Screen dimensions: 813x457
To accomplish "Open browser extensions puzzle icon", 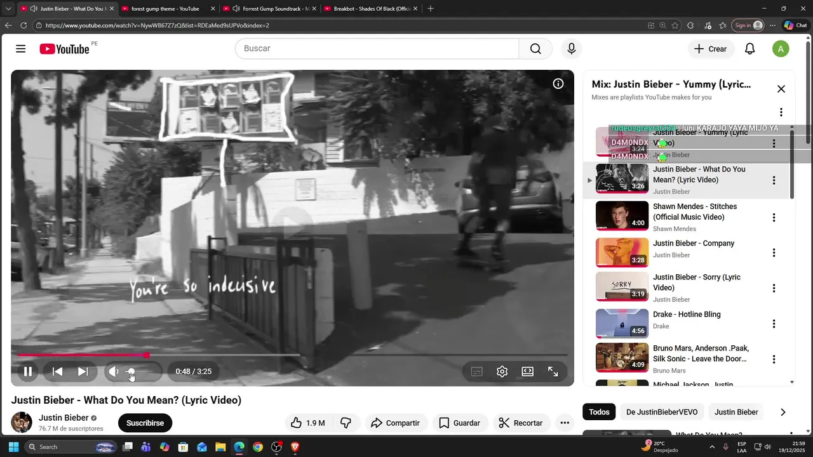I will tap(691, 25).
